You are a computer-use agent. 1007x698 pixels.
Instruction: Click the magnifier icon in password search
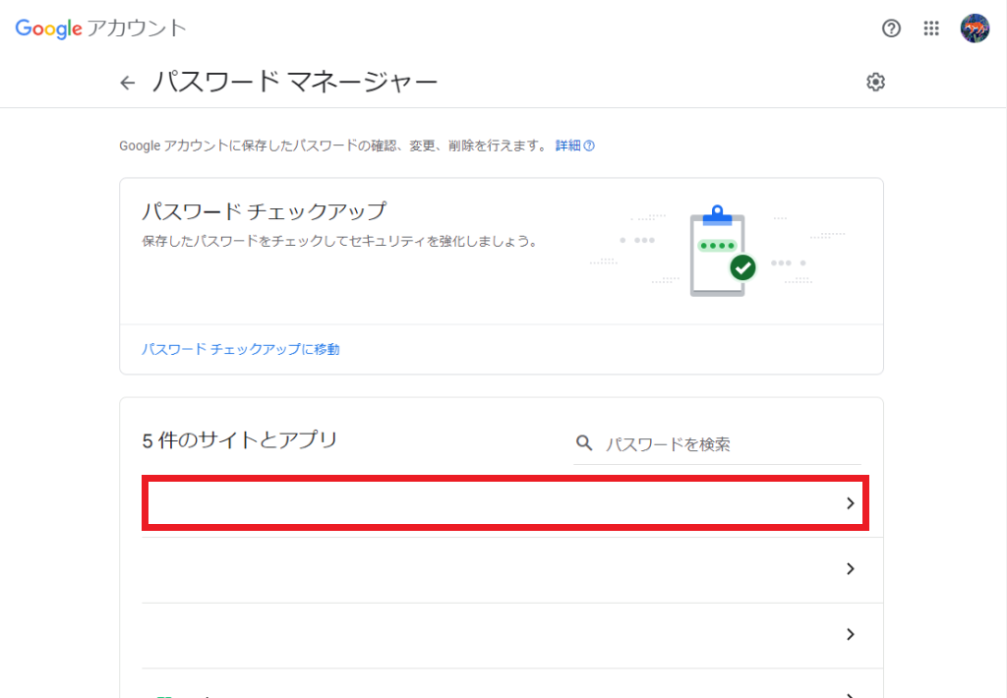coord(584,443)
